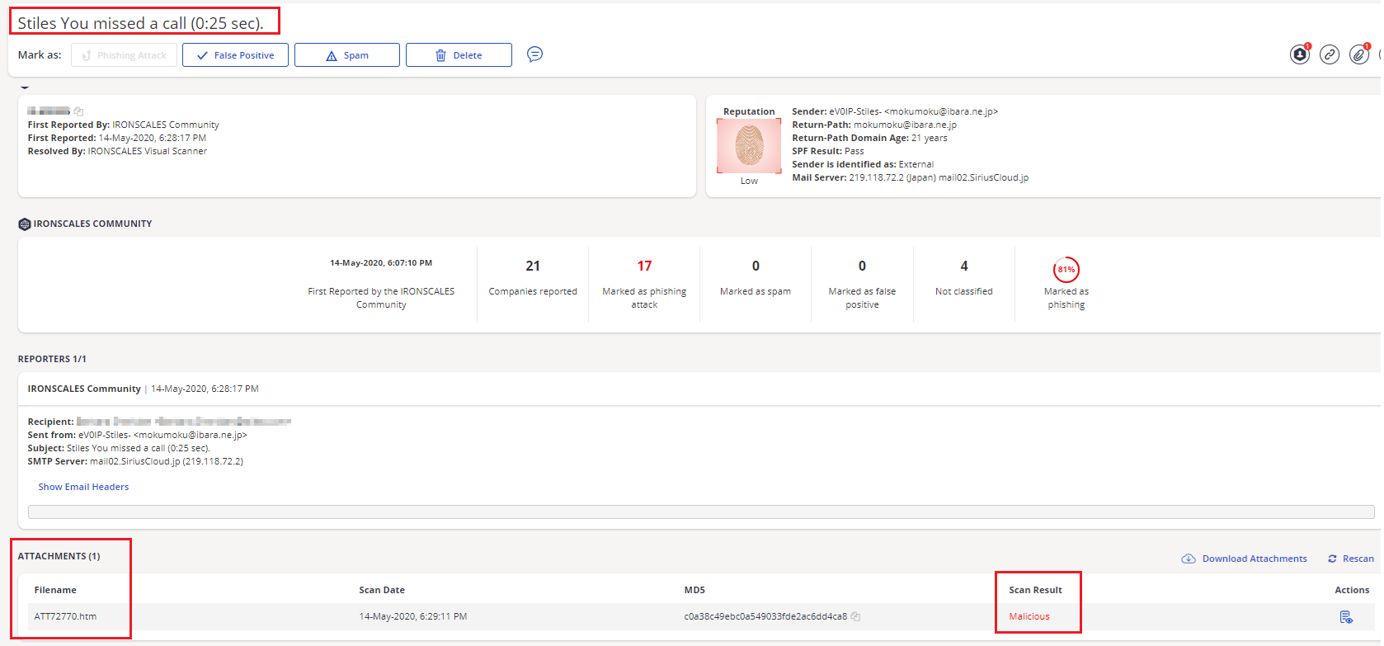Download Attachments
This screenshot has height=646, width=1384.
[x=1245, y=559]
